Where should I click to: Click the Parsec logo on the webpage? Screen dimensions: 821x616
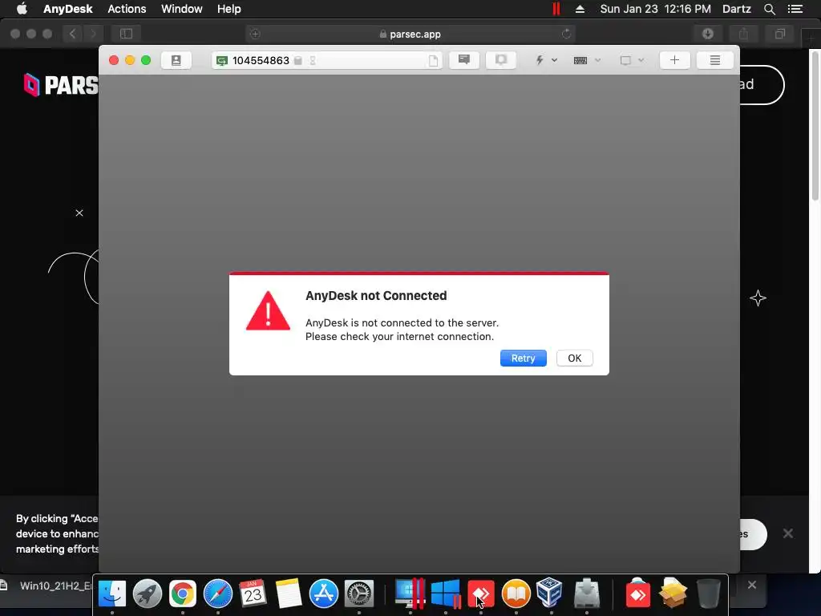61,85
